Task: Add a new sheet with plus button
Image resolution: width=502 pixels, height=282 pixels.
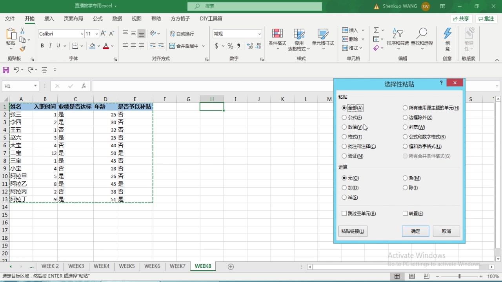Action: click(x=231, y=266)
